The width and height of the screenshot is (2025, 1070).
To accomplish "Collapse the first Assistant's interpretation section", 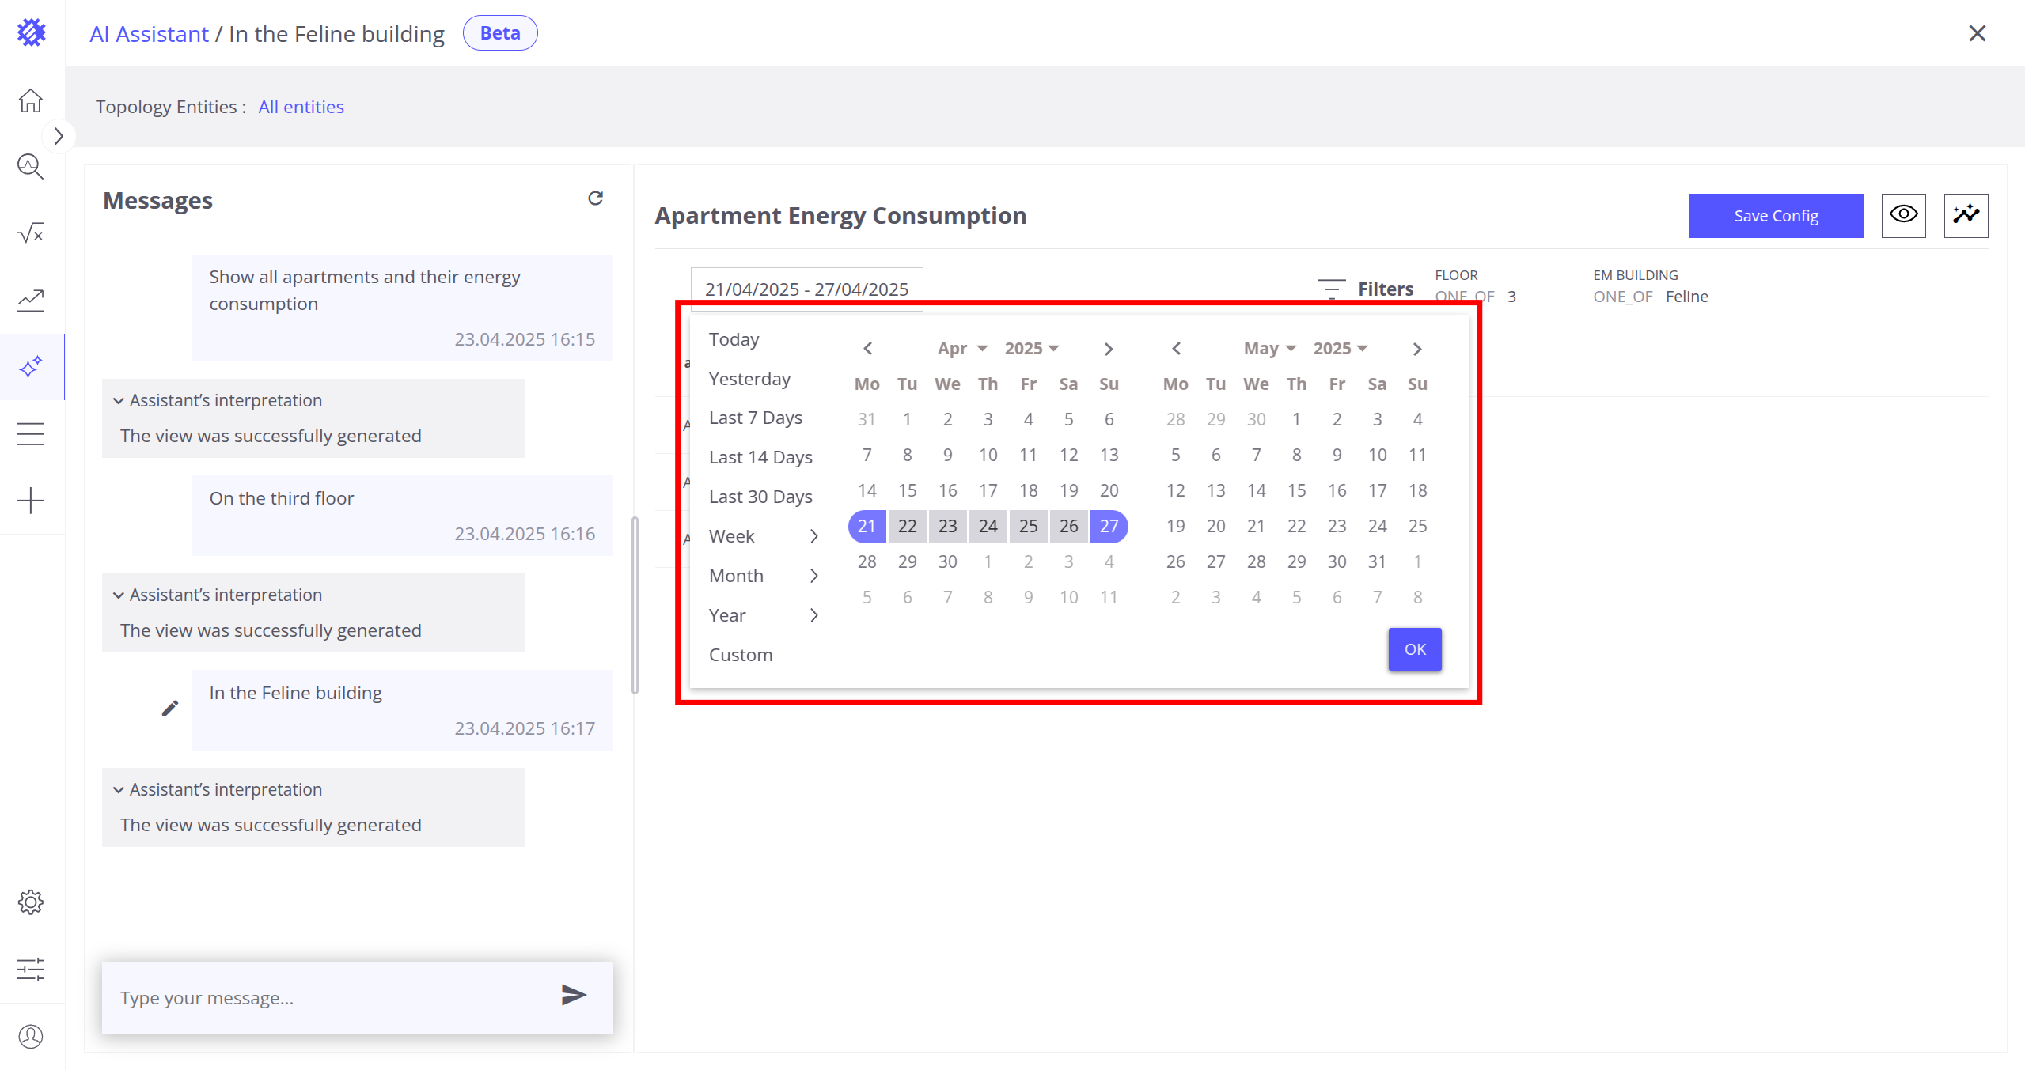I will (x=119, y=401).
